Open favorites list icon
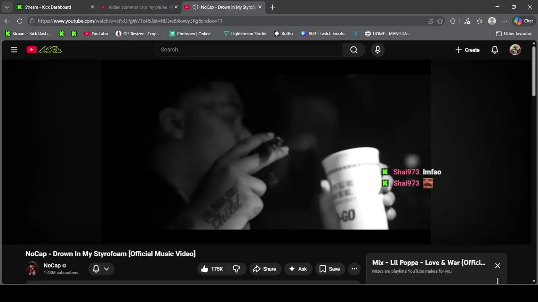Viewport: 538px width, 302px height. pyautogui.click(x=480, y=21)
